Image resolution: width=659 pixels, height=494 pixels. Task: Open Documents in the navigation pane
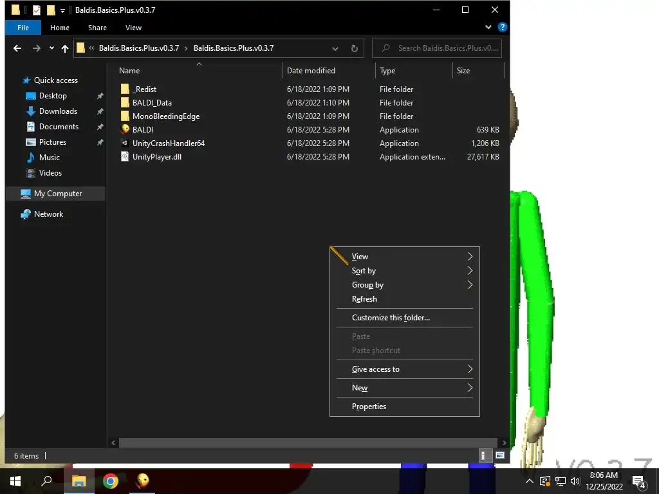pyautogui.click(x=59, y=127)
